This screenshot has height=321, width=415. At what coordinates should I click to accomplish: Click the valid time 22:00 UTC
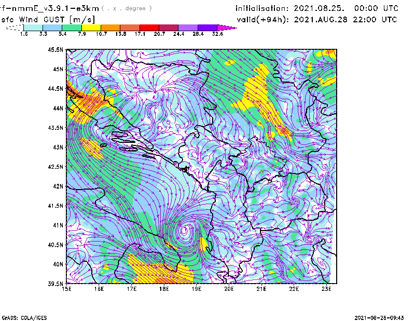point(375,20)
